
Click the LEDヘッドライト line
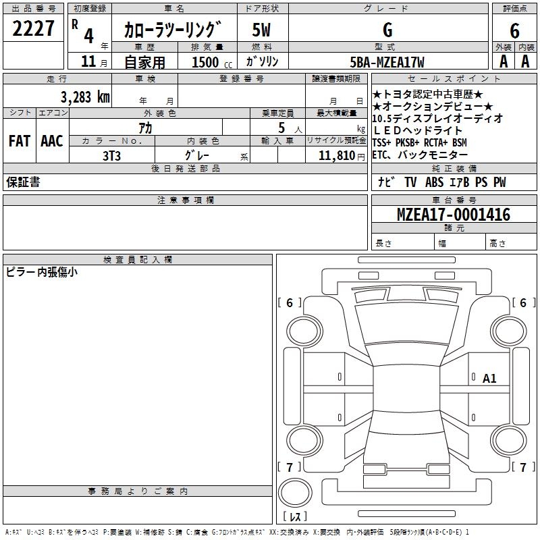tap(417, 130)
